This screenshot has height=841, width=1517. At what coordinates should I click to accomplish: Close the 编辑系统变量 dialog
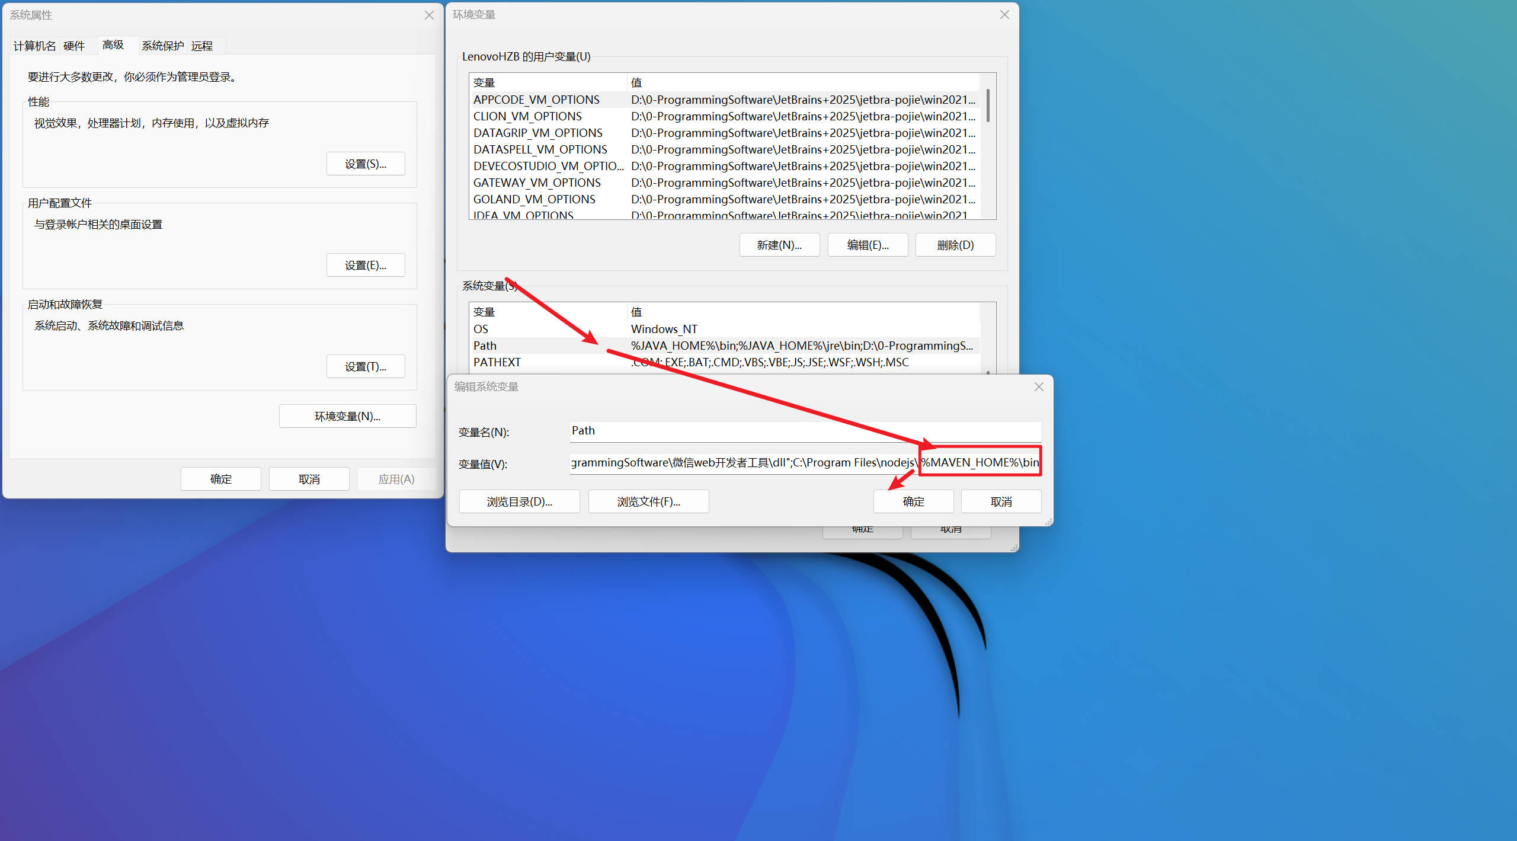1038,387
